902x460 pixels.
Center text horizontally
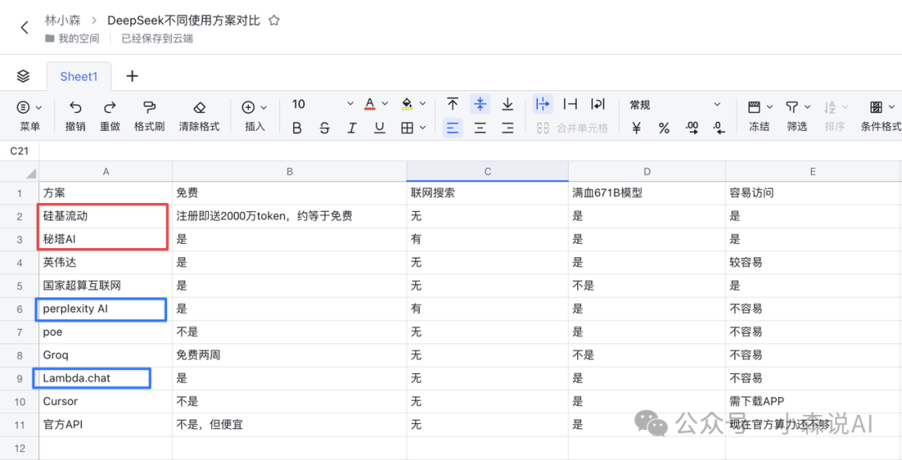click(479, 129)
